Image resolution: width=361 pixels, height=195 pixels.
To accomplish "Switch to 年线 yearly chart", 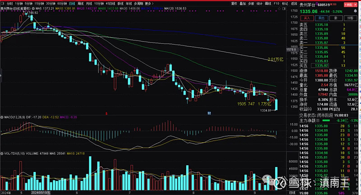I will [x=129, y=4].
